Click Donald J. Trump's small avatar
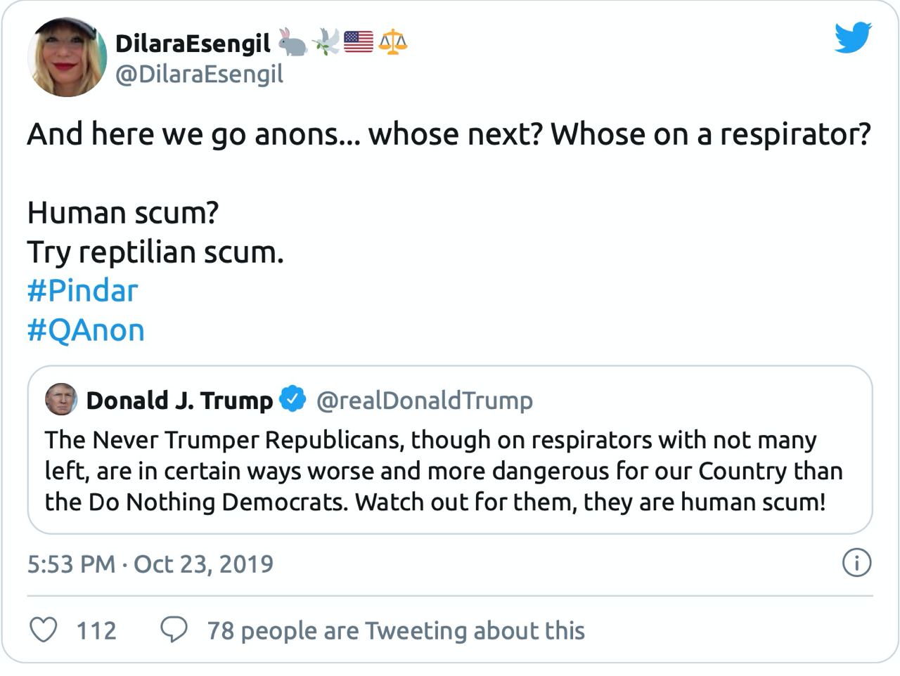This screenshot has width=900, height=676. (x=61, y=400)
